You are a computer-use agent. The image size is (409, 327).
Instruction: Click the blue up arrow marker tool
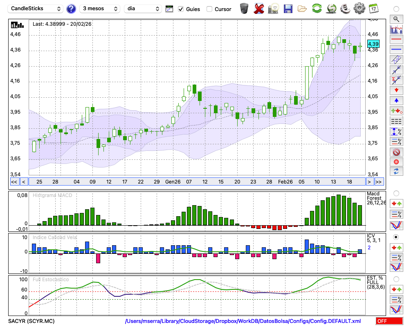point(396,100)
